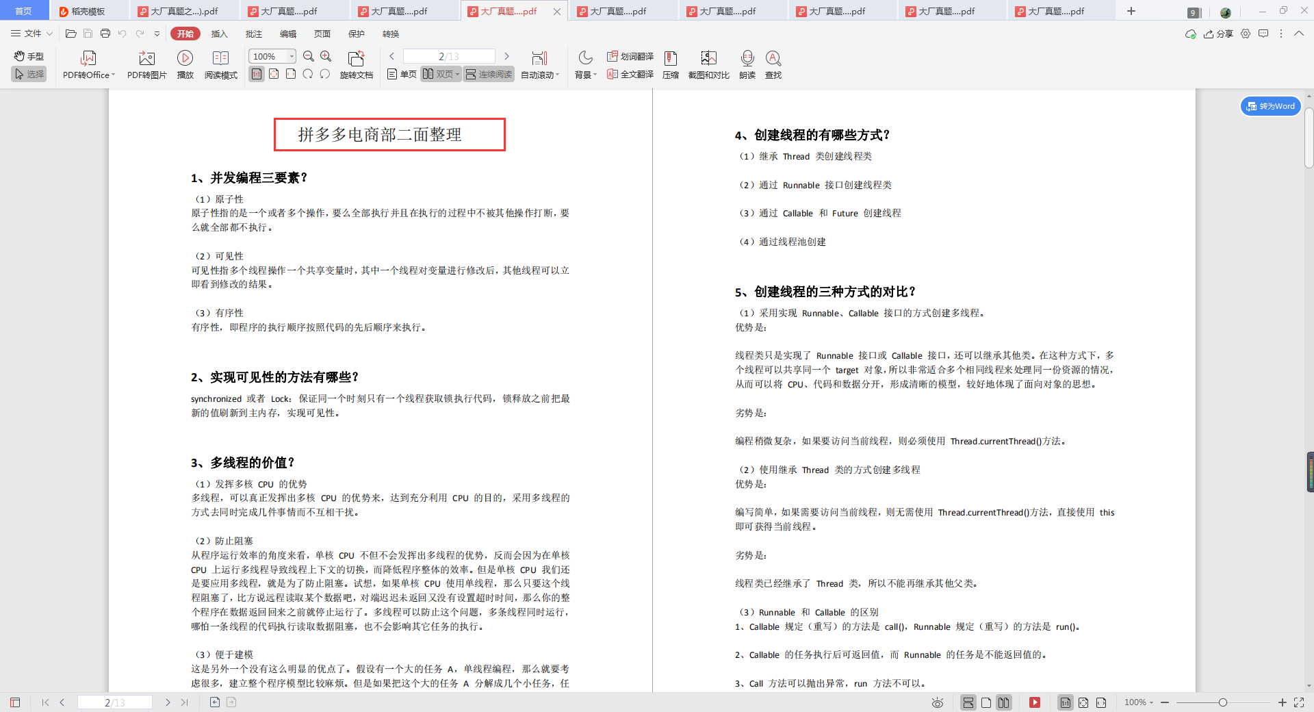Toggle 连续阅读 continuous reading mode
Screen dimensions: 1314x712
[488, 74]
